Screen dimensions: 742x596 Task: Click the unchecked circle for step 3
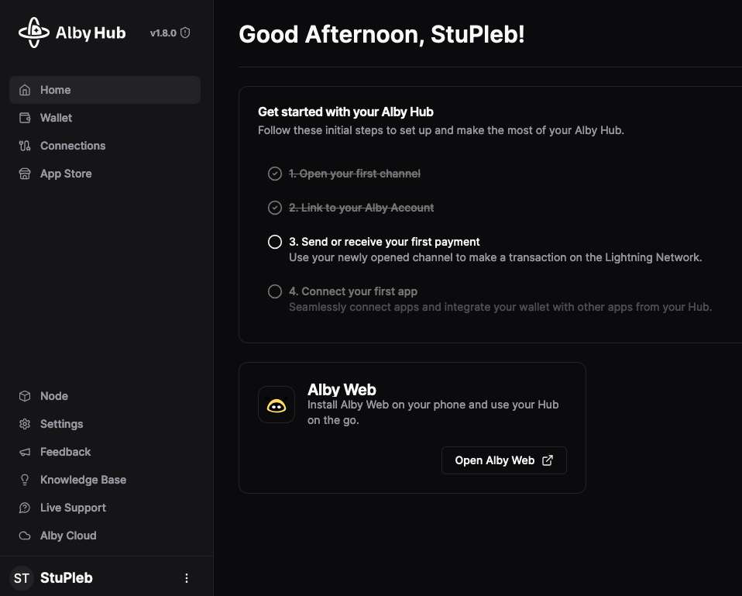click(274, 242)
